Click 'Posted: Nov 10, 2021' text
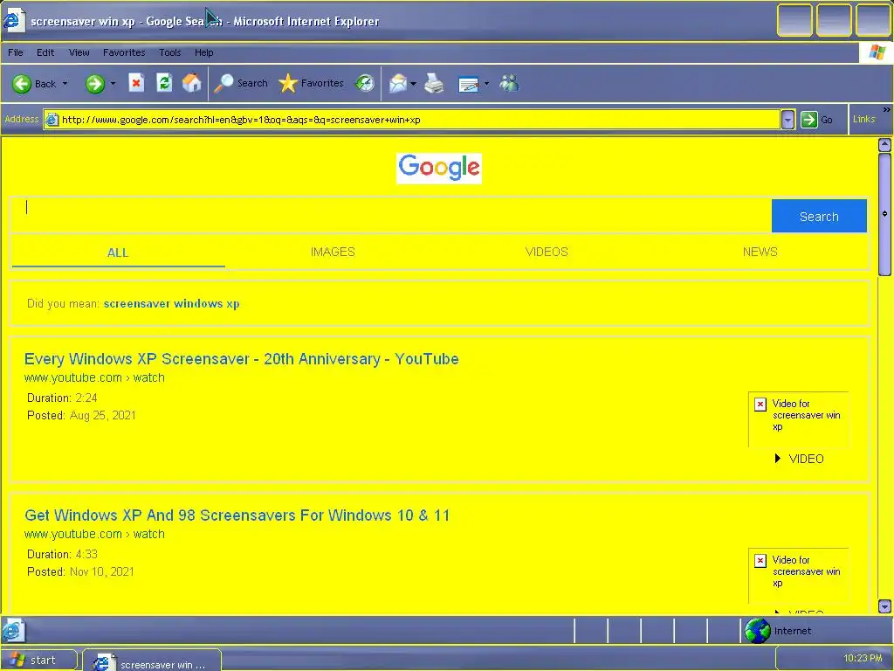The width and height of the screenshot is (894, 671). (x=80, y=571)
